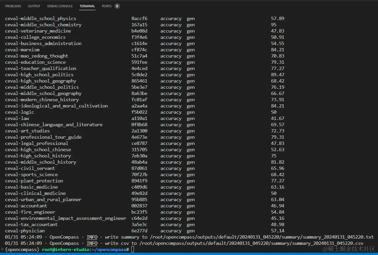Click the PORTS count badge showing 6

click(x=117, y=6)
